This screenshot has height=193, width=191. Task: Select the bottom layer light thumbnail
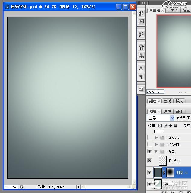(x=158, y=184)
